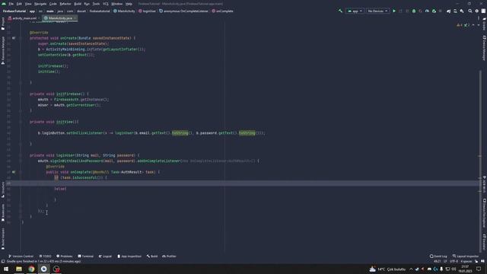Open the Build menu

pyautogui.click(x=78, y=4)
